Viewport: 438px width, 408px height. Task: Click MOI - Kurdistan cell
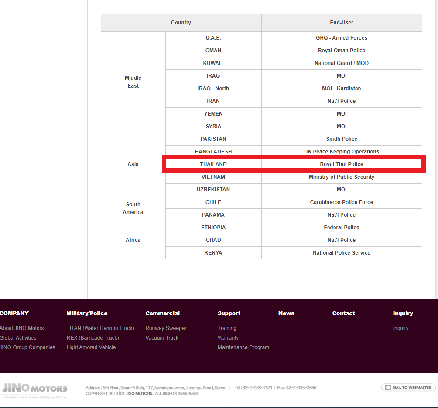[x=342, y=88]
